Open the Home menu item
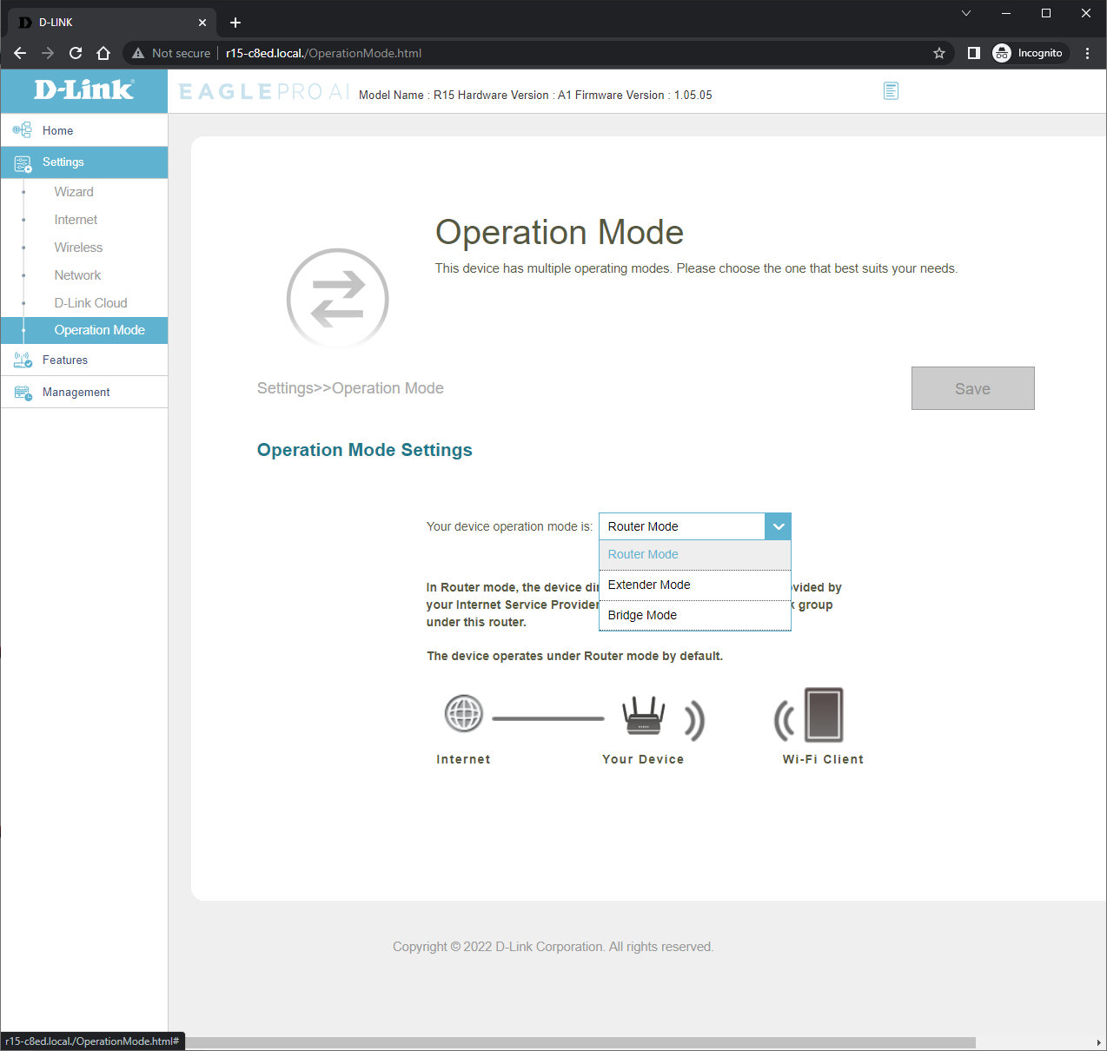The image size is (1107, 1051). (84, 130)
